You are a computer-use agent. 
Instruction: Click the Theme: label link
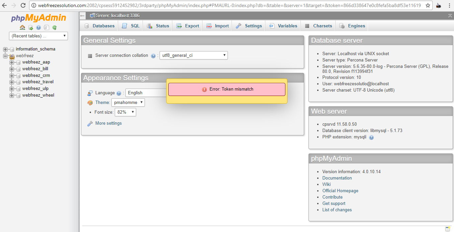click(102, 103)
